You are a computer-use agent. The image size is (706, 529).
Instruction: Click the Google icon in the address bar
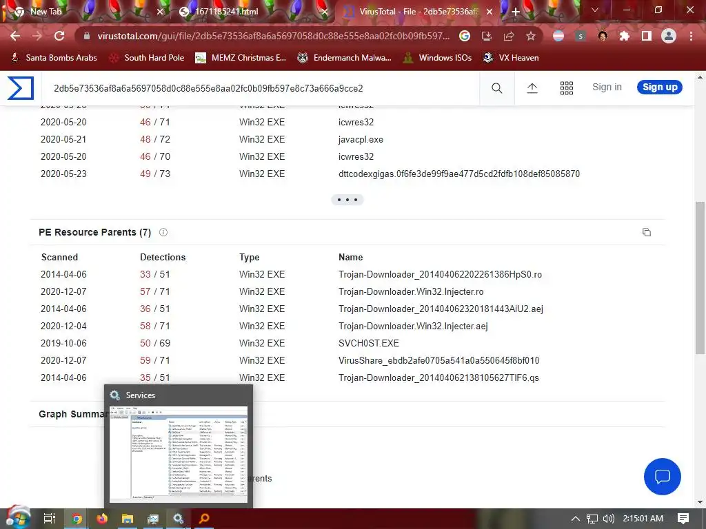click(465, 36)
